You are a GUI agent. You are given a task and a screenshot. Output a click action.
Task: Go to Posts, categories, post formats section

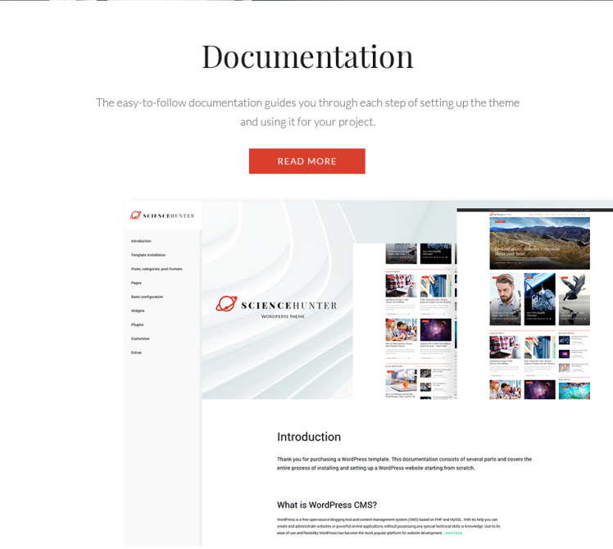(x=157, y=269)
